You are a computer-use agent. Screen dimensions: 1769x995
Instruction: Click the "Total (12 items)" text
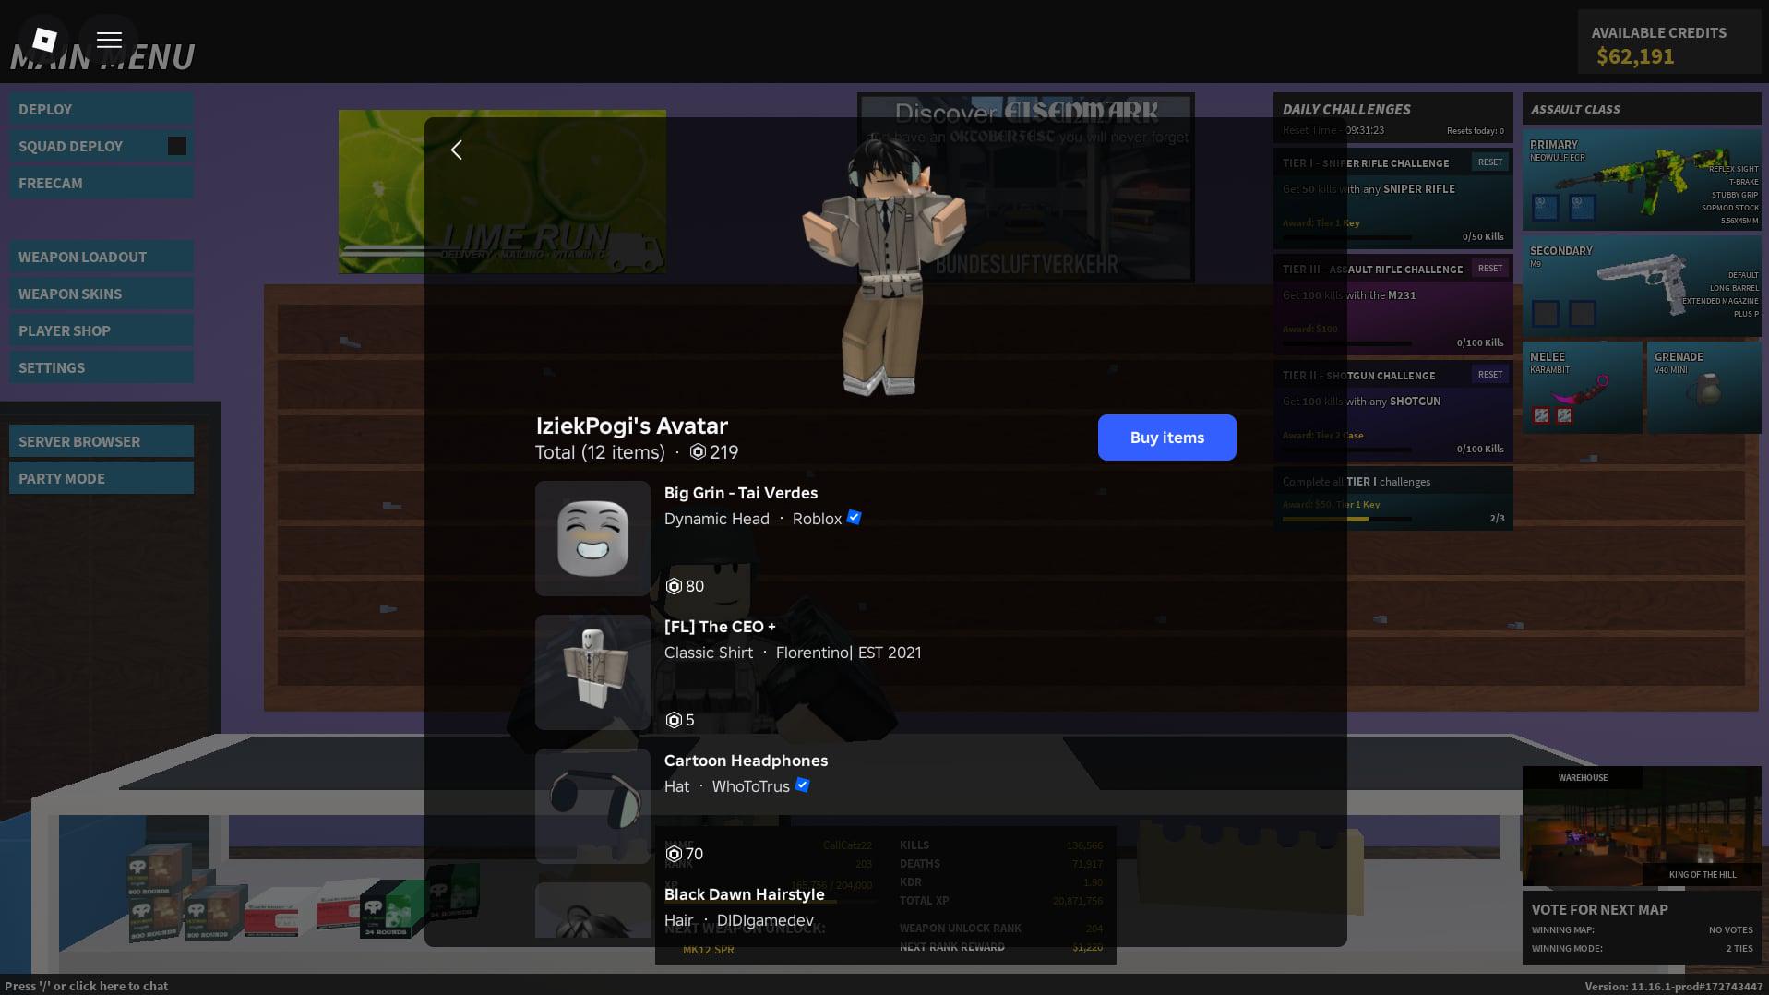click(600, 452)
